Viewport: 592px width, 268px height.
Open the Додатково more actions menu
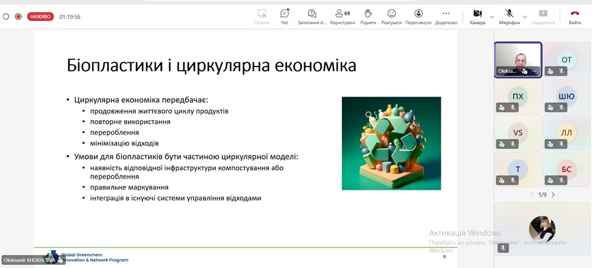point(446,17)
